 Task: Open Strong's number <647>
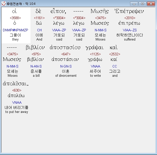tap(66, 54)
